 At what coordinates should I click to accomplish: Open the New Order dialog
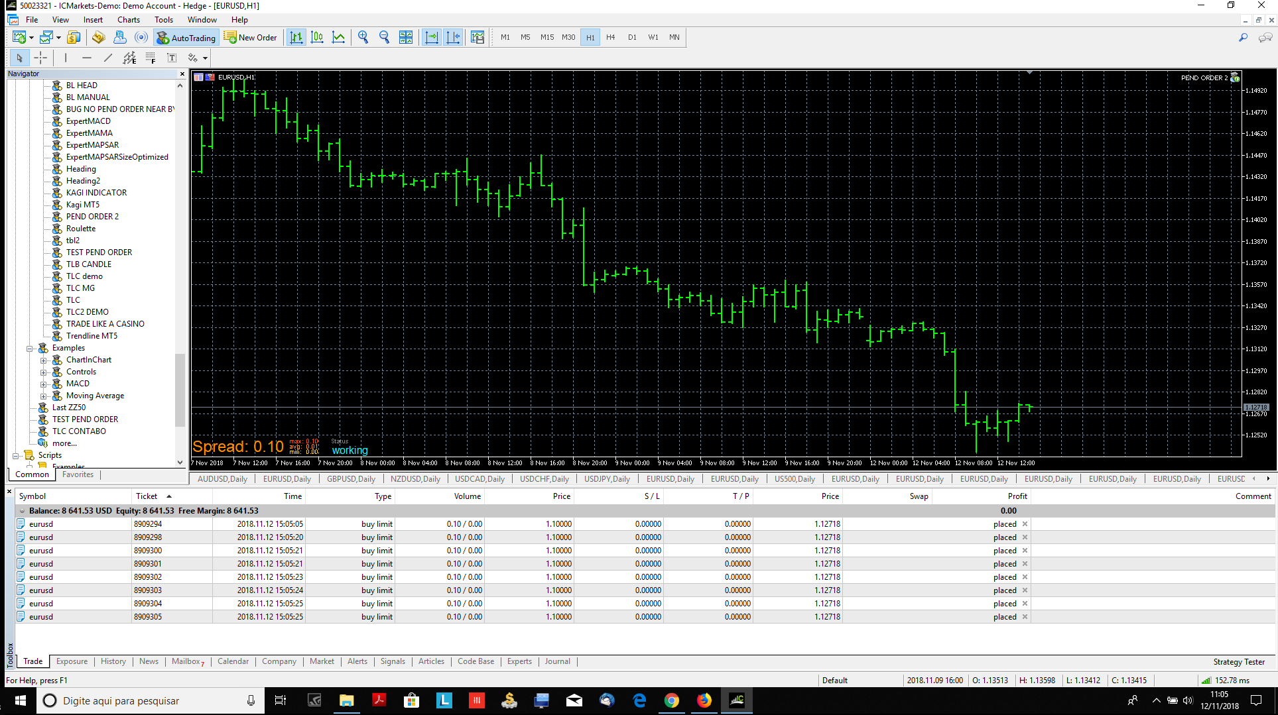[x=251, y=38]
